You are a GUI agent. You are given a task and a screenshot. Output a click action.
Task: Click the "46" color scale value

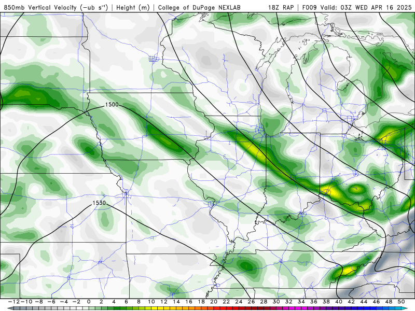pyautogui.click(x=376, y=302)
